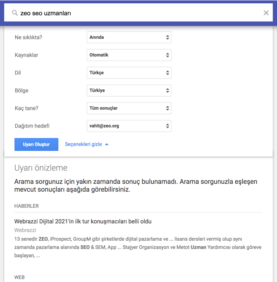This screenshot has height=282, width=277.
Task: Click the arrows icon on the Türkçe selector
Action: pyautogui.click(x=167, y=73)
